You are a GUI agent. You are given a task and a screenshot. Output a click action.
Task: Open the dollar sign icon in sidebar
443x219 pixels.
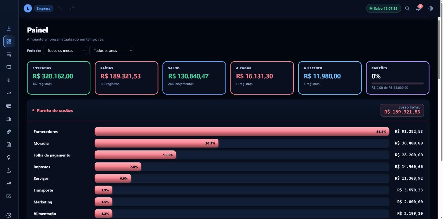click(9, 80)
